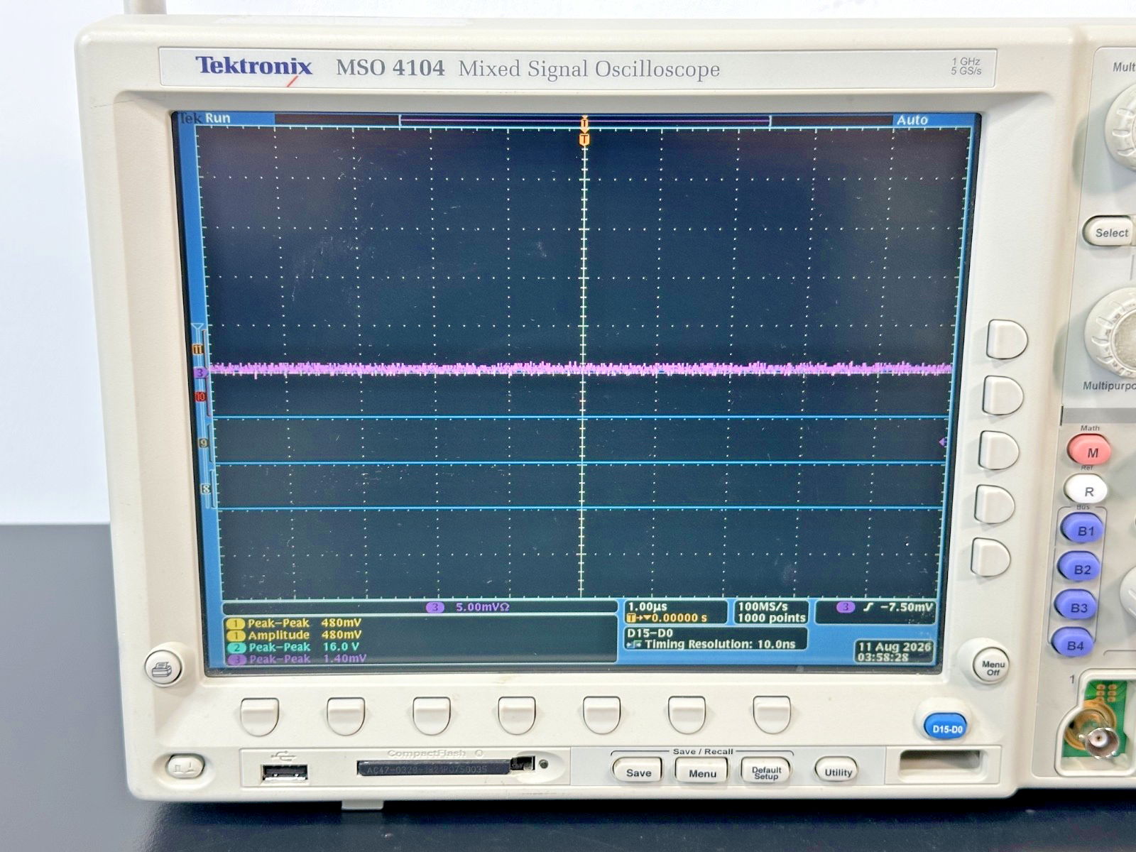Image resolution: width=1136 pixels, height=852 pixels.
Task: Select the orange trigger position T marker
Action: (584, 141)
